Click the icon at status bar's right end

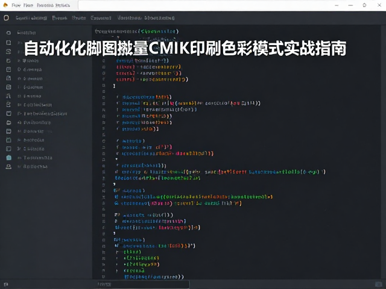(x=379, y=284)
